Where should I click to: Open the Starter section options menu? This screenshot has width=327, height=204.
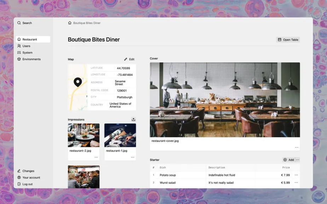(298, 160)
